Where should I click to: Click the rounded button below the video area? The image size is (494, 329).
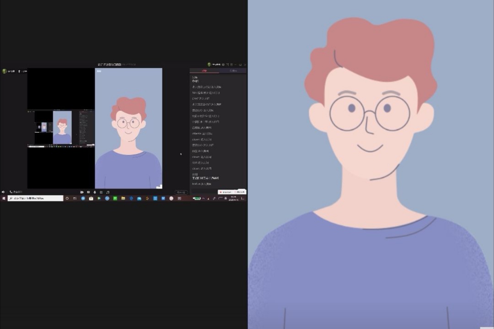tap(181, 192)
